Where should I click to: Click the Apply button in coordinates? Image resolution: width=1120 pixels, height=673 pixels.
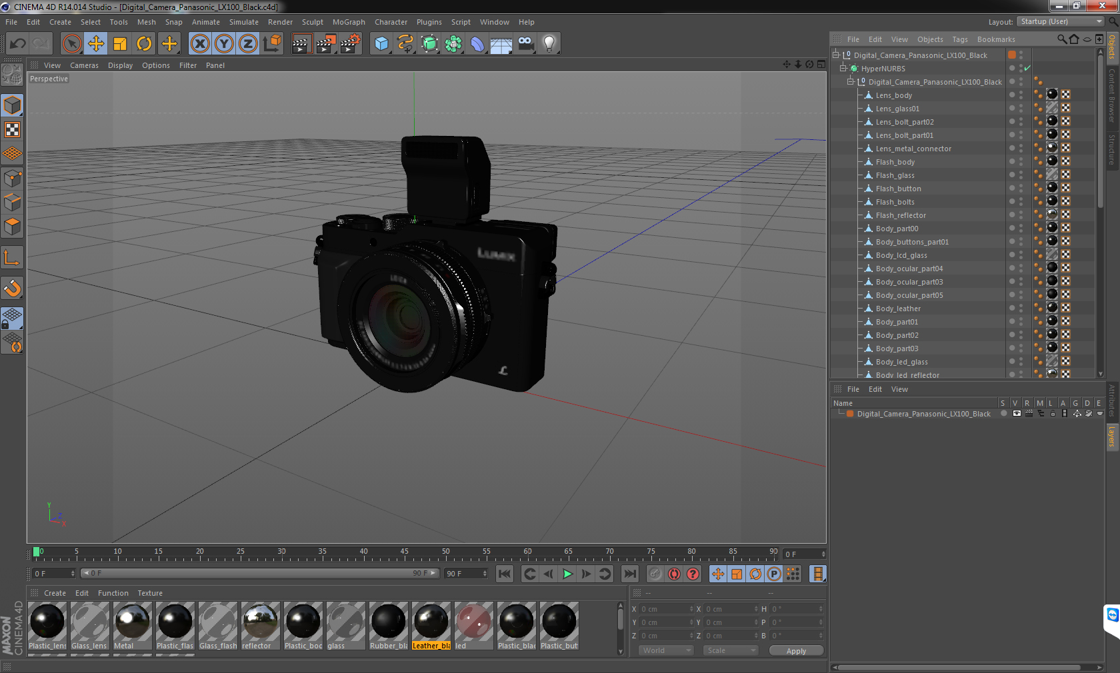click(x=796, y=651)
